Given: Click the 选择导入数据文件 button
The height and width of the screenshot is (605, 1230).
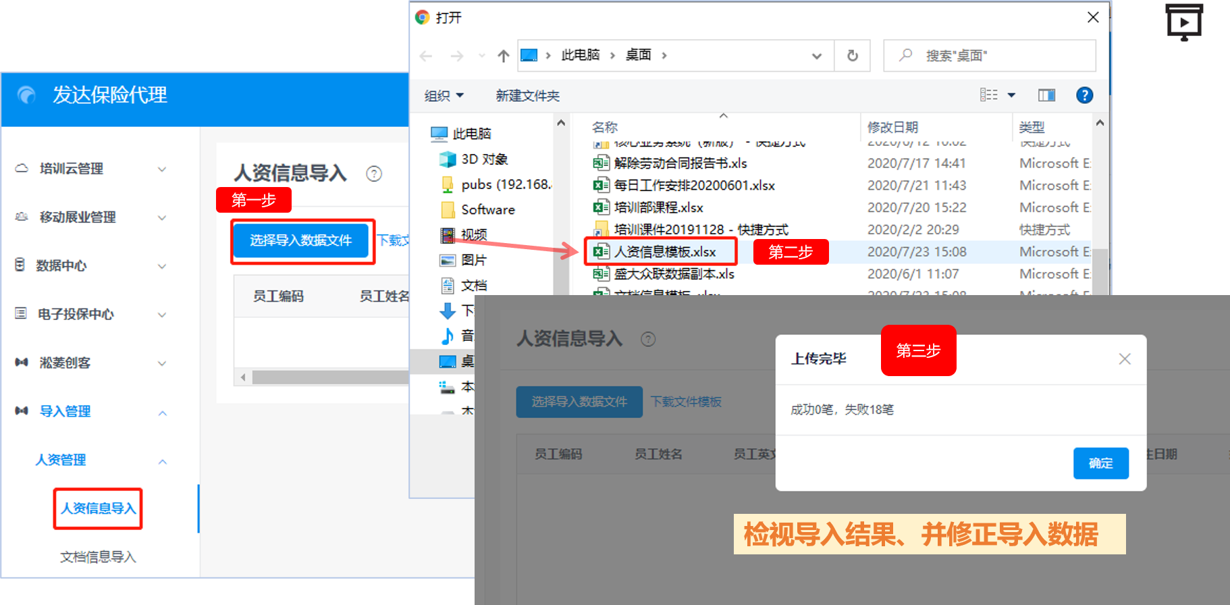Looking at the screenshot, I should (x=301, y=240).
